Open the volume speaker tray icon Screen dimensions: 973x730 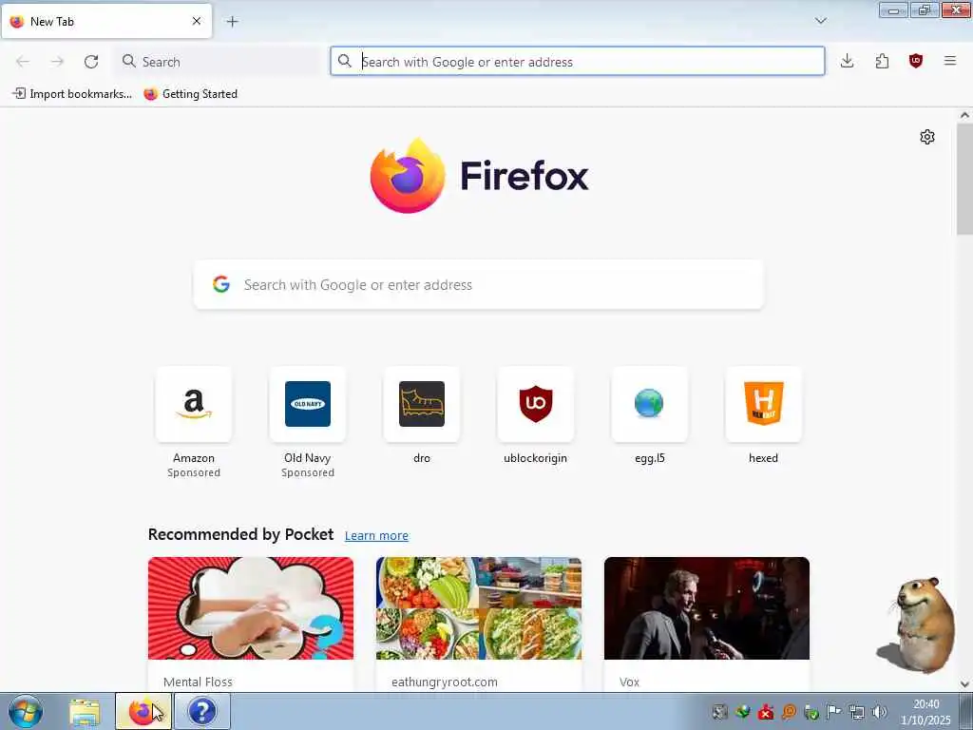[x=879, y=712]
